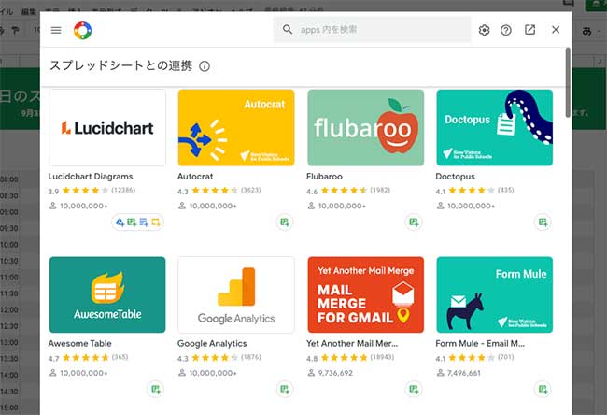Click the dialog's vertical scrollbar

tap(568, 82)
